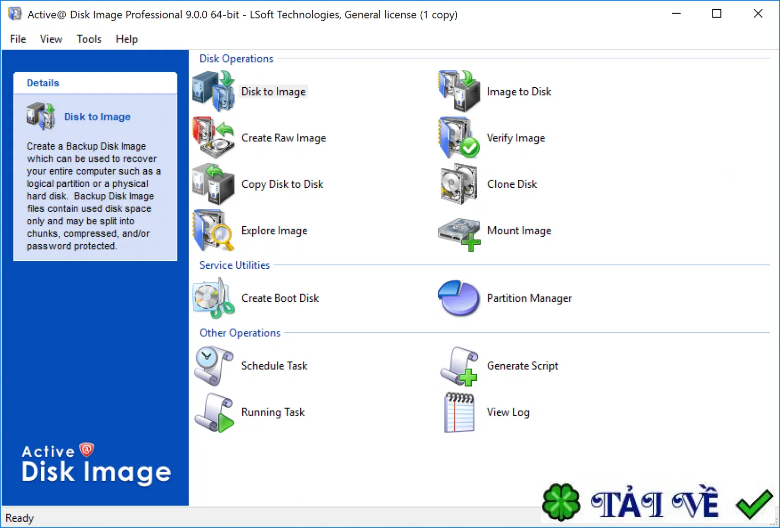Select the Generate Script label
780x528 pixels.
click(523, 366)
